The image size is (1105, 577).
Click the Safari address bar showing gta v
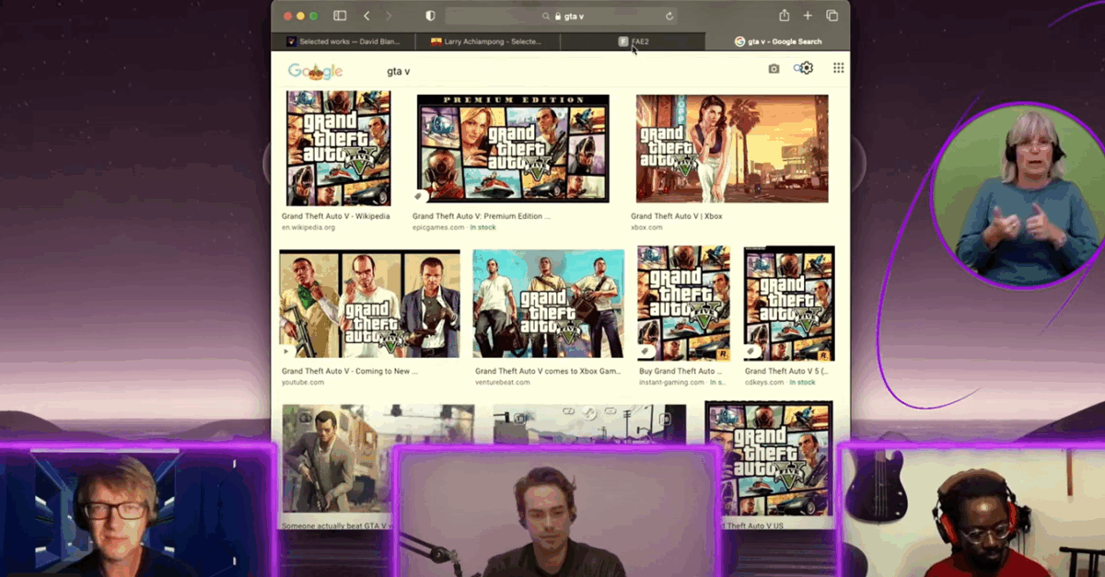click(x=562, y=16)
